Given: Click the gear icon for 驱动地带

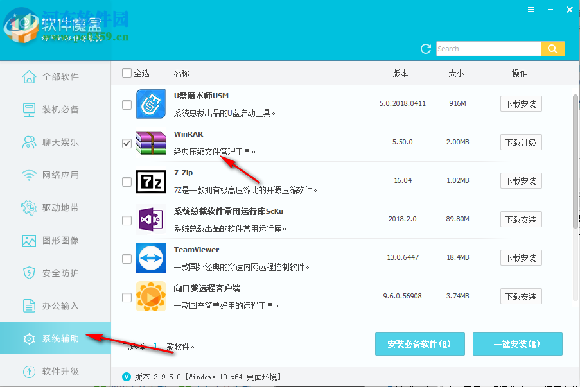Looking at the screenshot, I should (x=29, y=208).
